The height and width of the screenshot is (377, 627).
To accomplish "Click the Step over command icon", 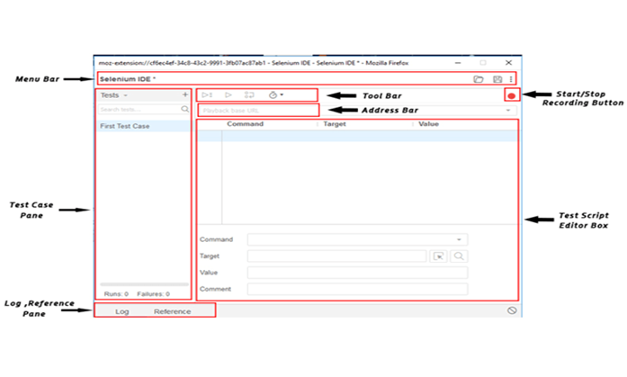I will pos(249,94).
